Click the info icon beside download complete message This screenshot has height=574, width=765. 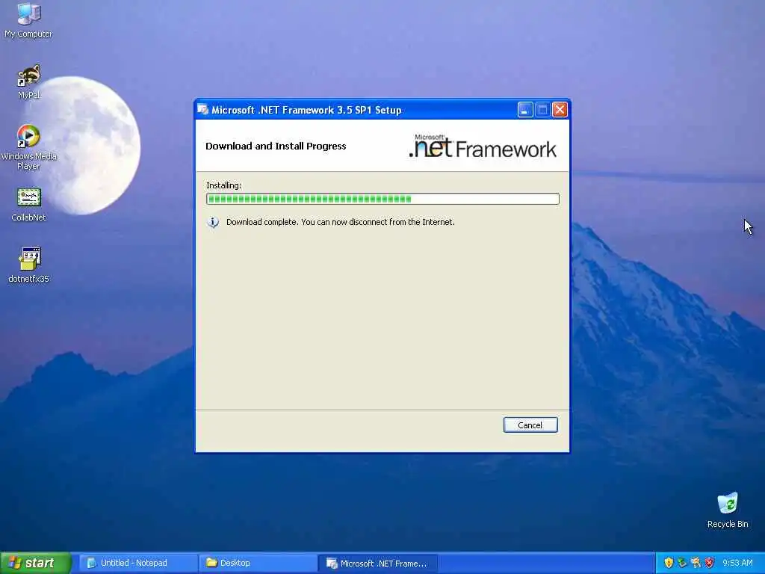pyautogui.click(x=213, y=222)
